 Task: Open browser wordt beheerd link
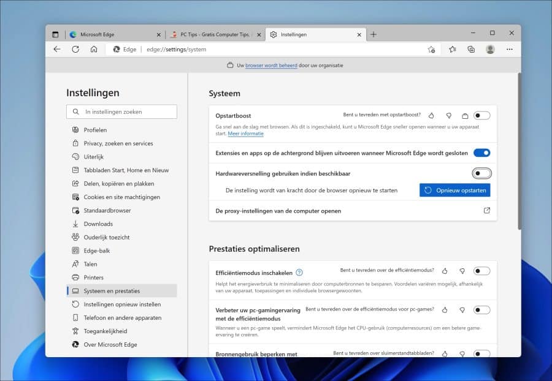click(x=271, y=66)
